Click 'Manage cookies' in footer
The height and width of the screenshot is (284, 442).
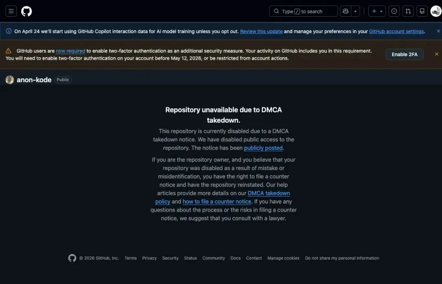[x=283, y=258]
